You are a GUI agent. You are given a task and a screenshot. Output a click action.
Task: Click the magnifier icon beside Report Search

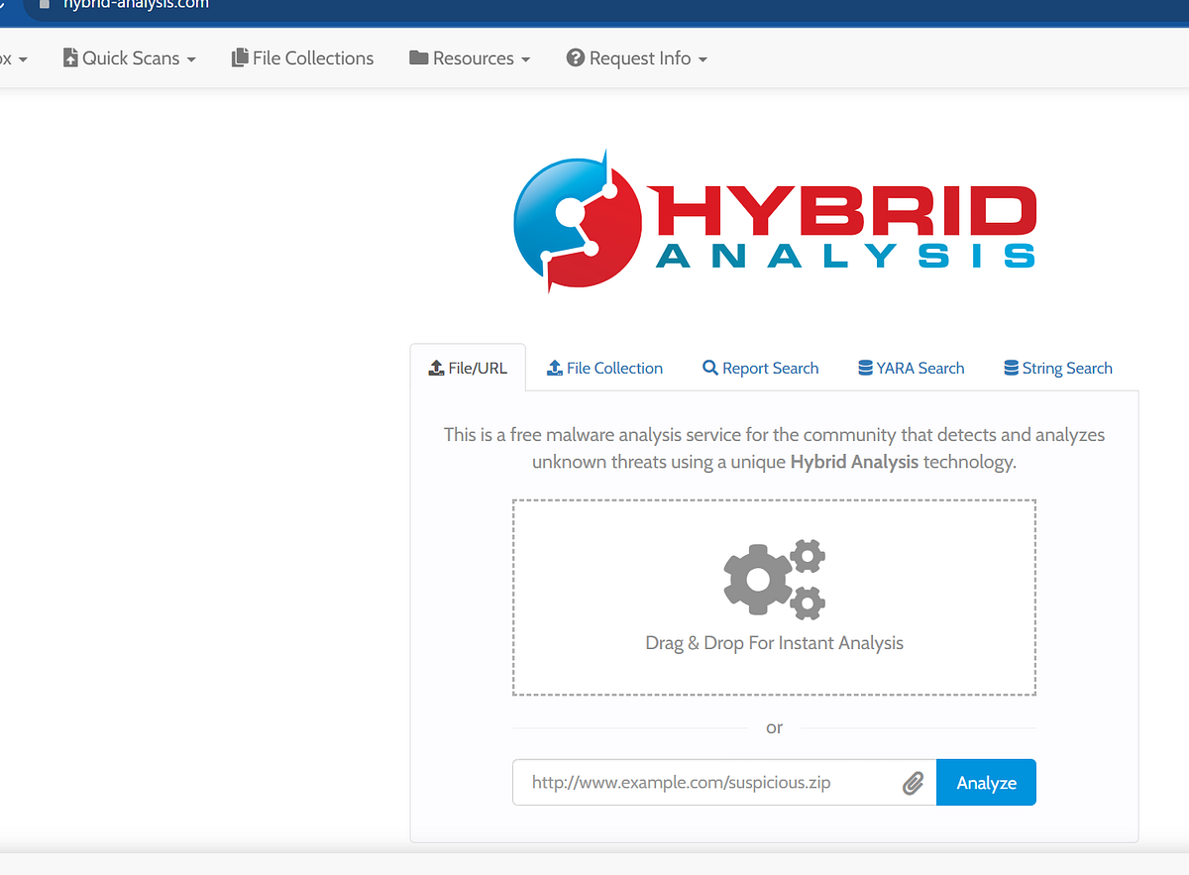point(709,368)
